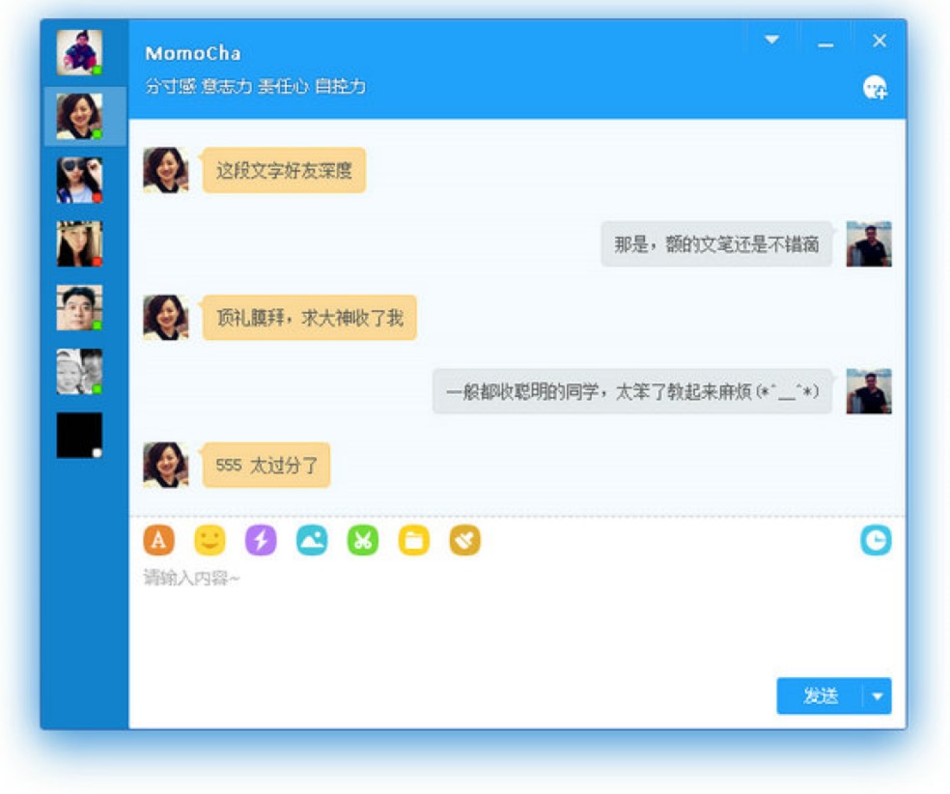Select sidebar contact with man's face avatar
This screenshot has height=794, width=950.
pos(79,308)
